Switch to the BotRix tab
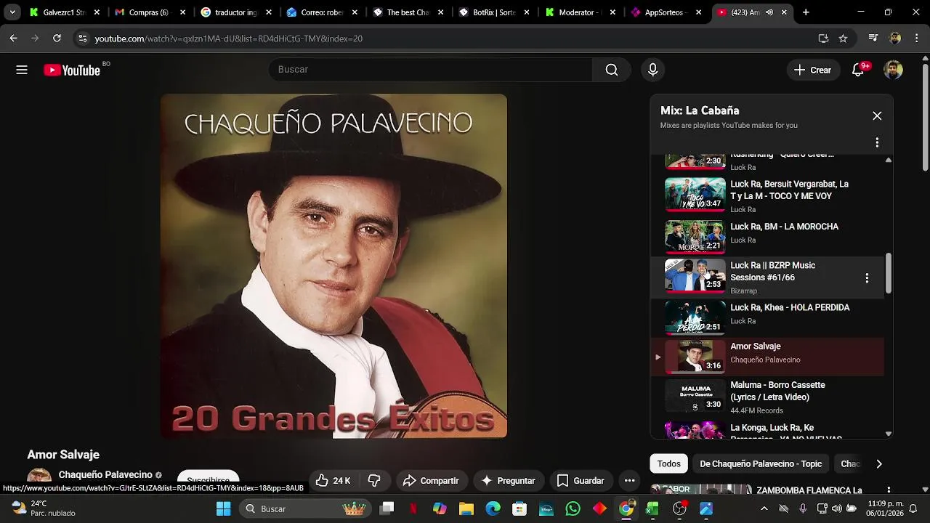This screenshot has width=930, height=523. [x=493, y=12]
